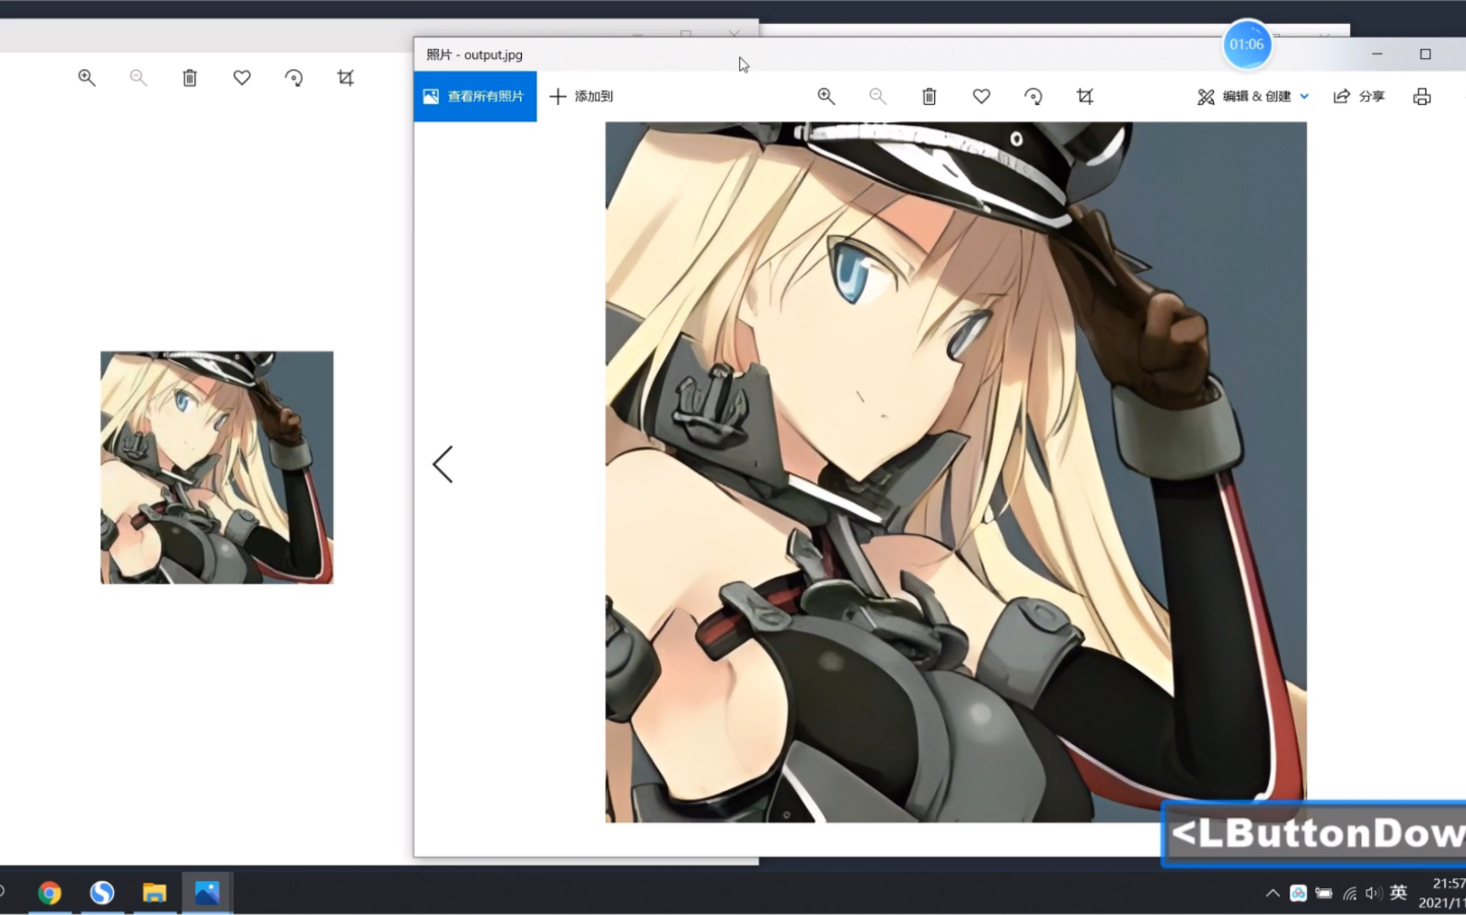Click cloud sync icon in system tray
Image resolution: width=1466 pixels, height=915 pixels.
click(1299, 893)
